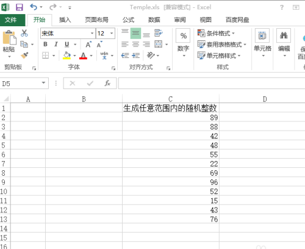Apply red font color A
The height and width of the screenshot is (249, 305).
click(83, 56)
